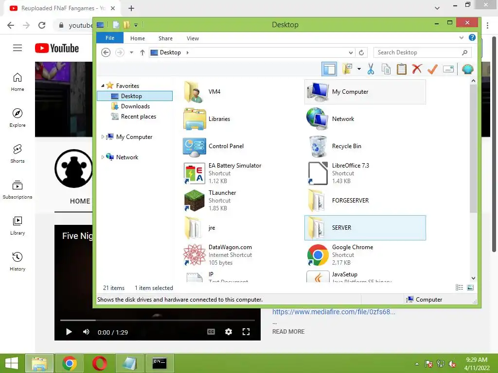The width and height of the screenshot is (498, 373).
Task: Select My Computer in file list
Action: [365, 92]
